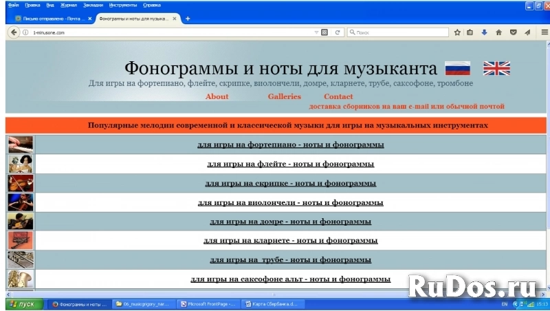Show bookmarks list icon

470,32
